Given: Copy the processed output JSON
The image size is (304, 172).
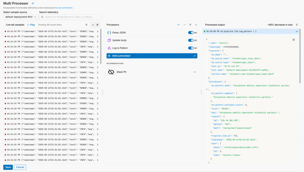Looking at the screenshot, I should coord(293,40).
